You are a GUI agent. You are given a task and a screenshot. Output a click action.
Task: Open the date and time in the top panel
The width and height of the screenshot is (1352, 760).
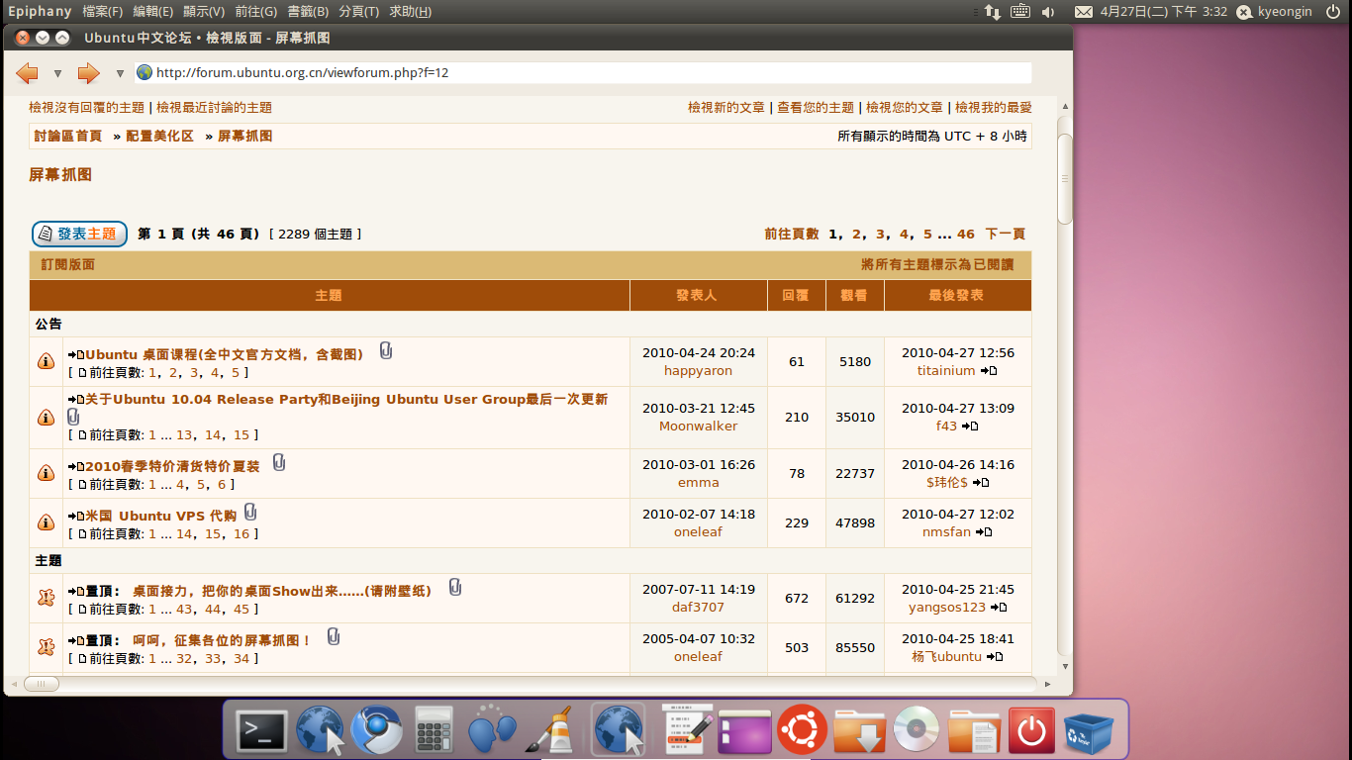click(1163, 12)
